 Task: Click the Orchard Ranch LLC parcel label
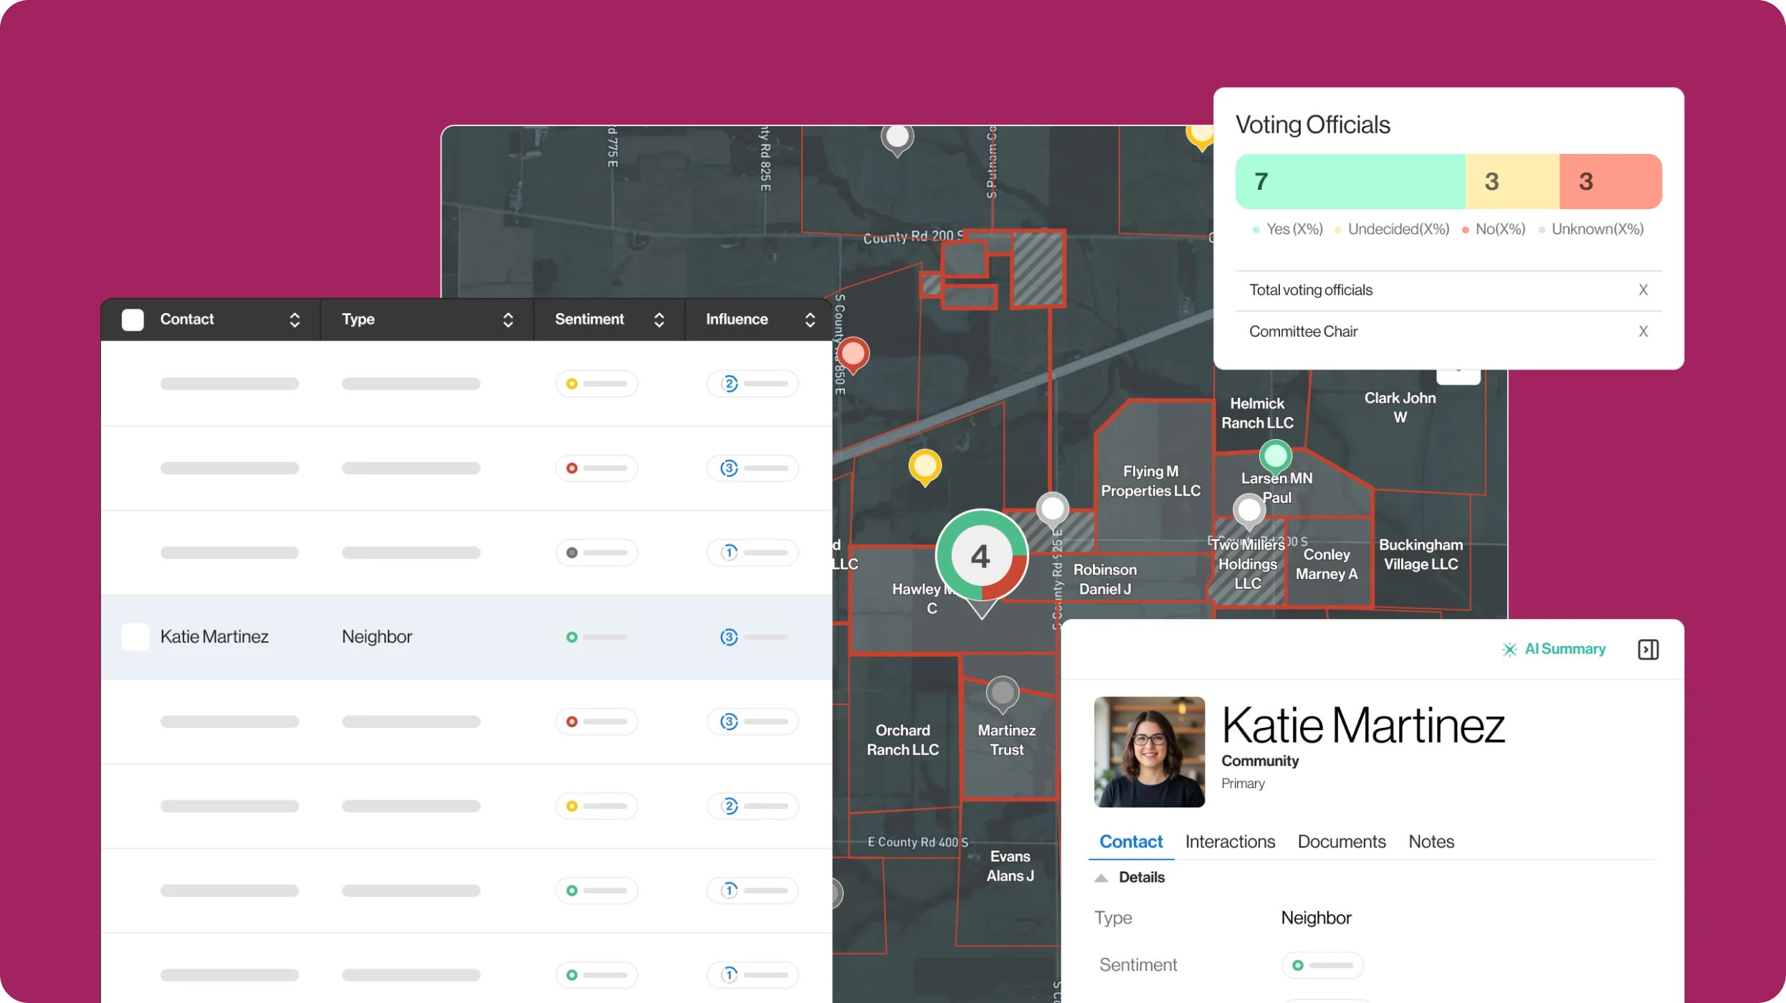tap(902, 740)
